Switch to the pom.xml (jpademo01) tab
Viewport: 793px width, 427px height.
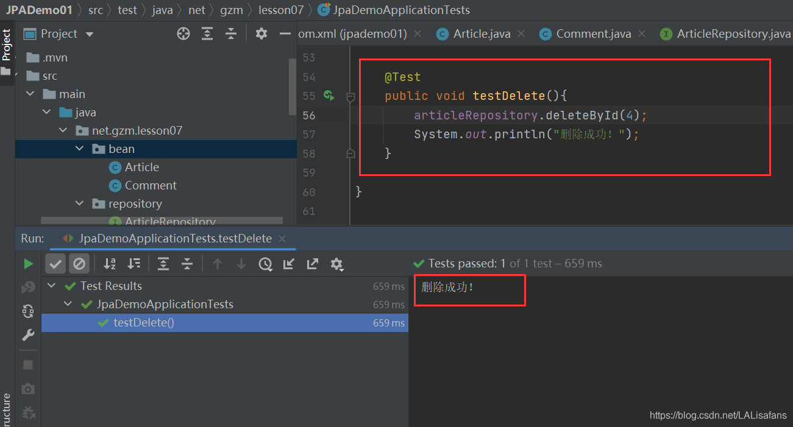[x=352, y=34]
